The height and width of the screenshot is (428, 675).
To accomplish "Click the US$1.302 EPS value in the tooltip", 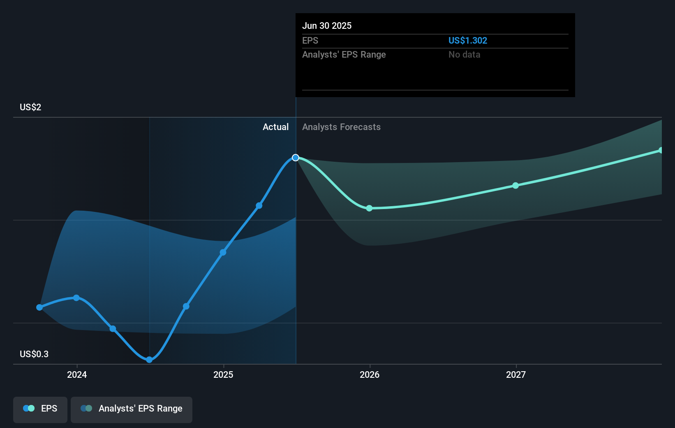I will point(468,40).
